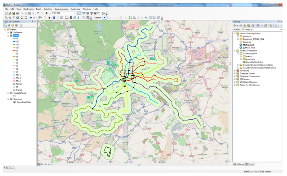The width and height of the screenshot is (287, 176).
Task: Open the ModelBuilder icon
Action: tap(103, 13)
